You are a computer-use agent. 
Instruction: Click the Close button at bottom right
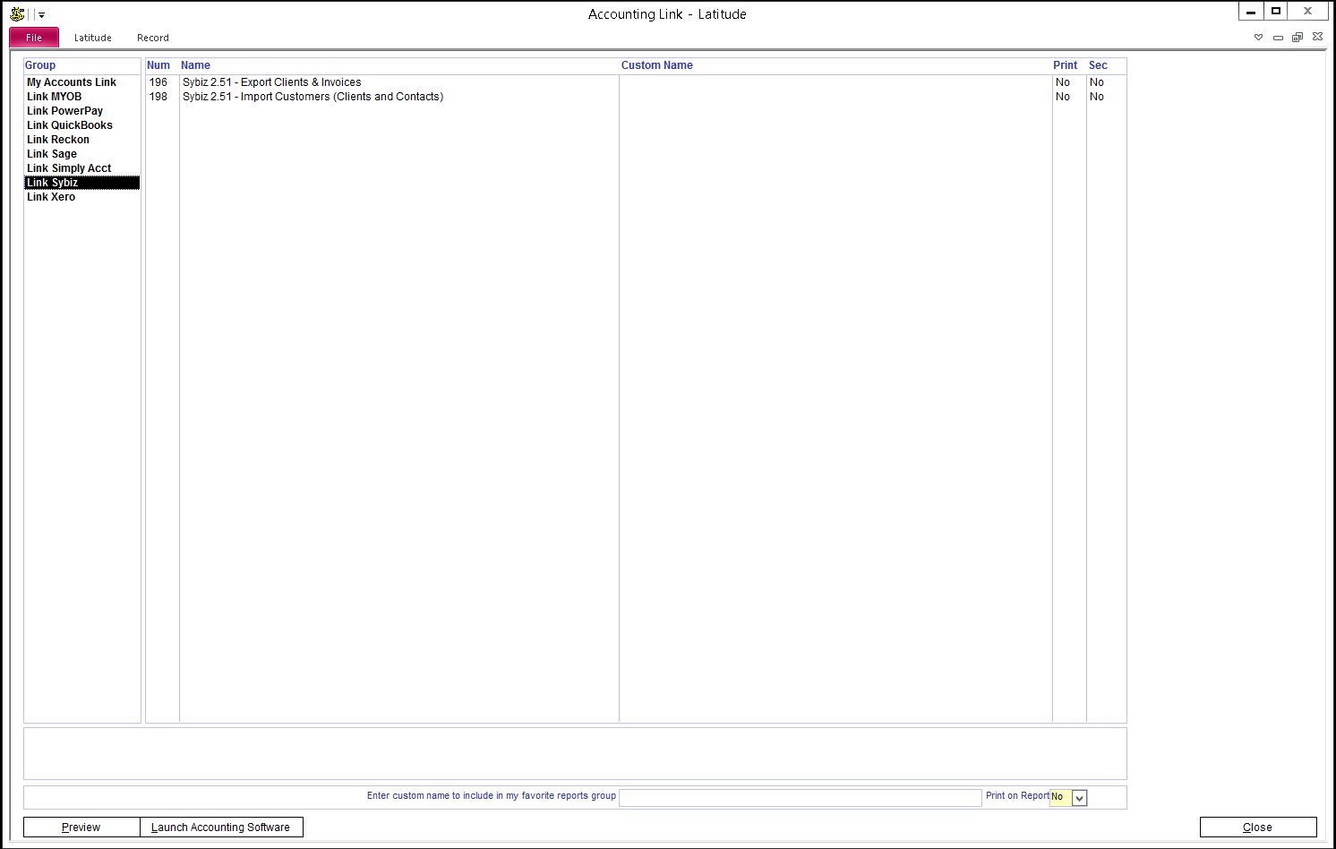(x=1258, y=828)
